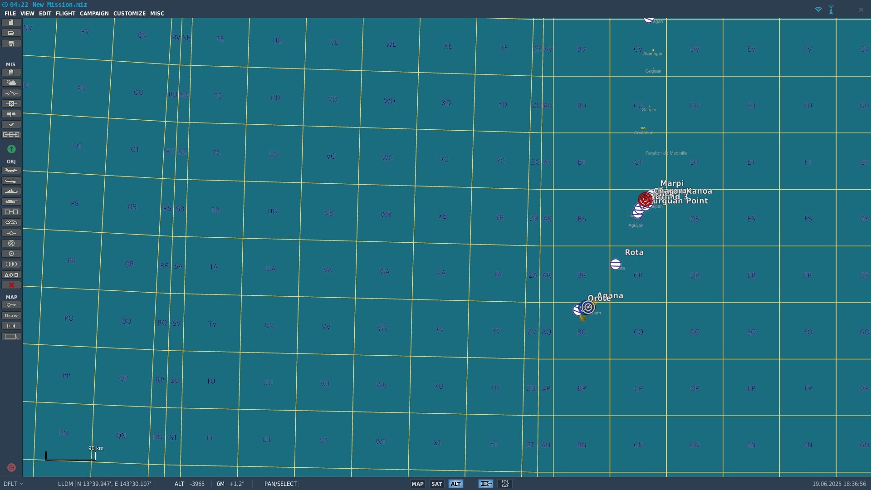Click the Farallon de Medinilla label
871x490 pixels.
point(666,153)
